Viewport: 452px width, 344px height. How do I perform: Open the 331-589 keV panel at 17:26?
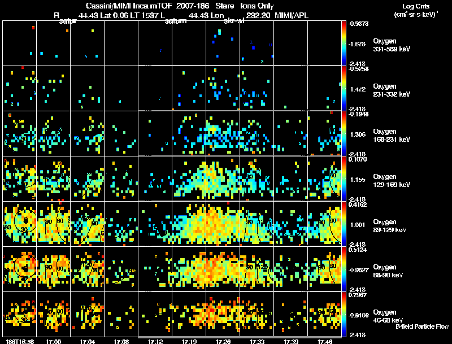(223, 43)
